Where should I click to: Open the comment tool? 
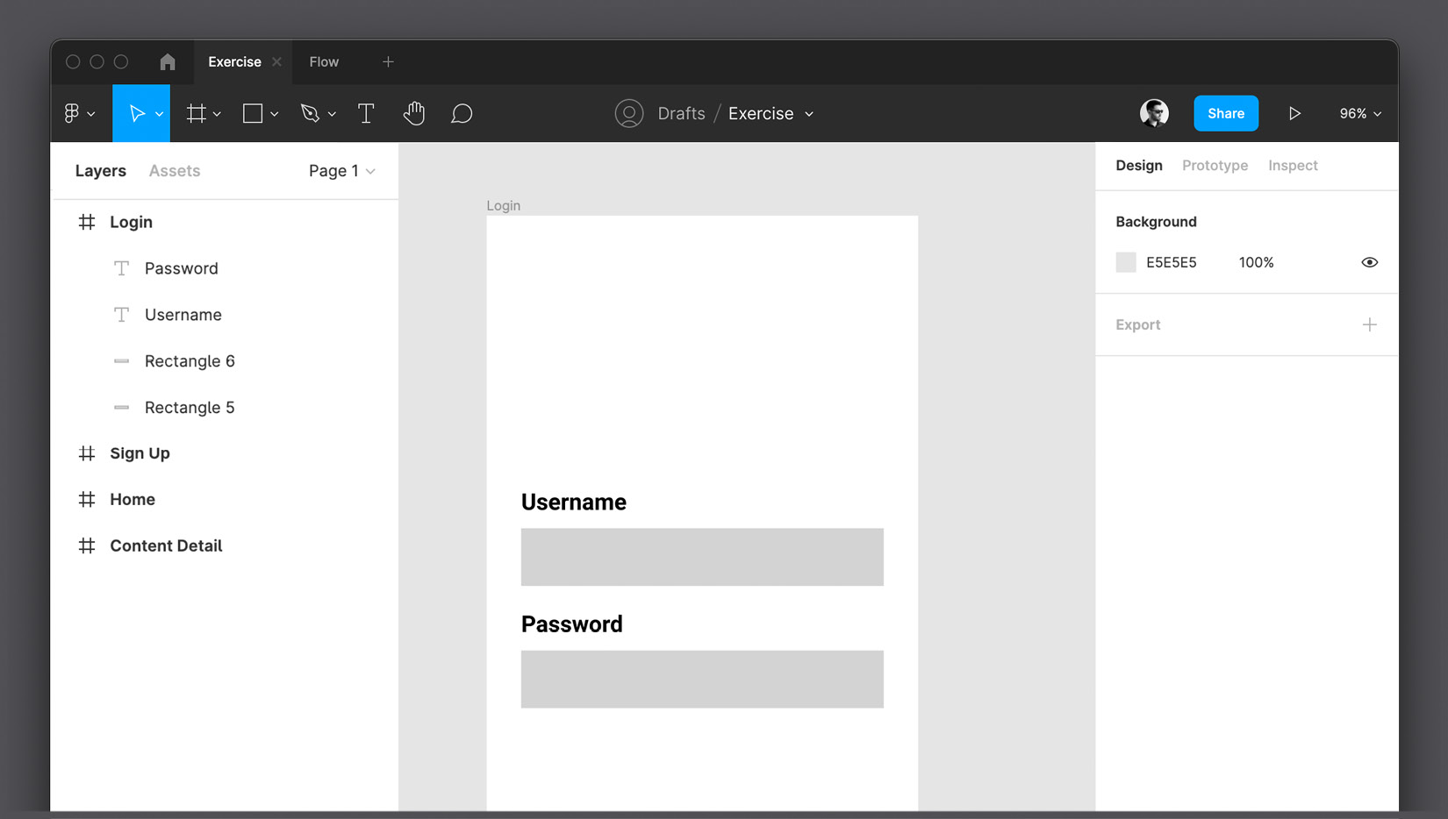tap(462, 113)
